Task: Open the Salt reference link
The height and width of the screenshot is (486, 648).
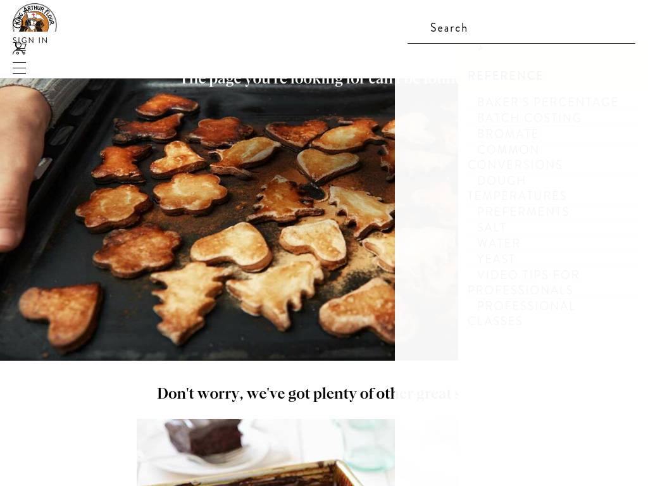Action: coord(491,227)
